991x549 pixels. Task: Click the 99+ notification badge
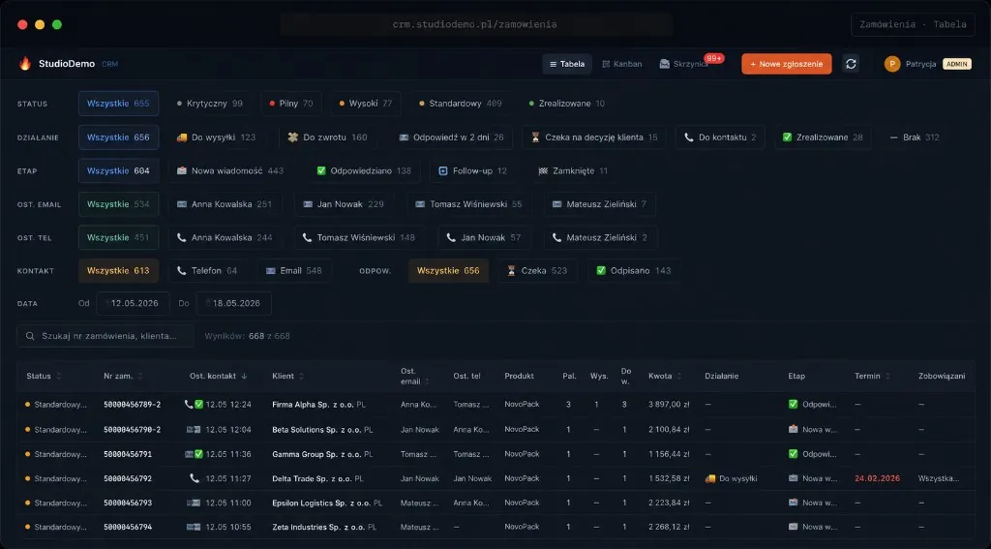[714, 58]
